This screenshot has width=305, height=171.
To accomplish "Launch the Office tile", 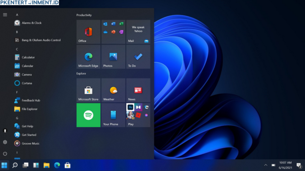I will click(x=88, y=32).
